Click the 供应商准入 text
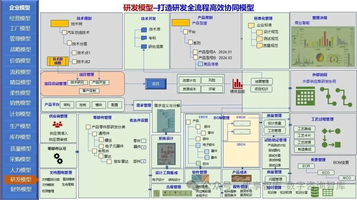This screenshot has width=357, height=200. [x=59, y=134]
